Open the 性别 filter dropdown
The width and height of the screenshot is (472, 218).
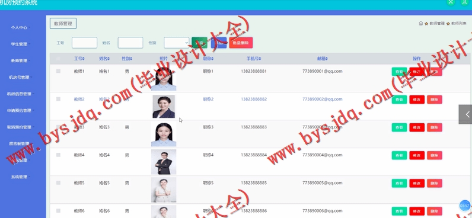(x=176, y=43)
